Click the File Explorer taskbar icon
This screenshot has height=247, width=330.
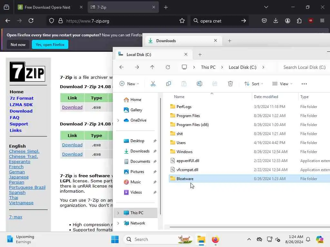[x=201, y=239]
